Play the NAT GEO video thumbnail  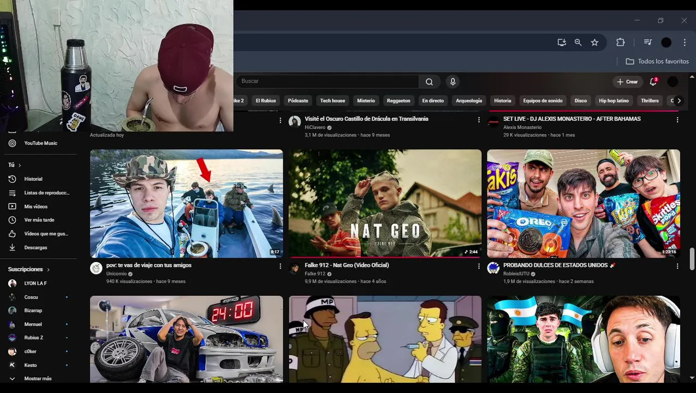tap(385, 204)
